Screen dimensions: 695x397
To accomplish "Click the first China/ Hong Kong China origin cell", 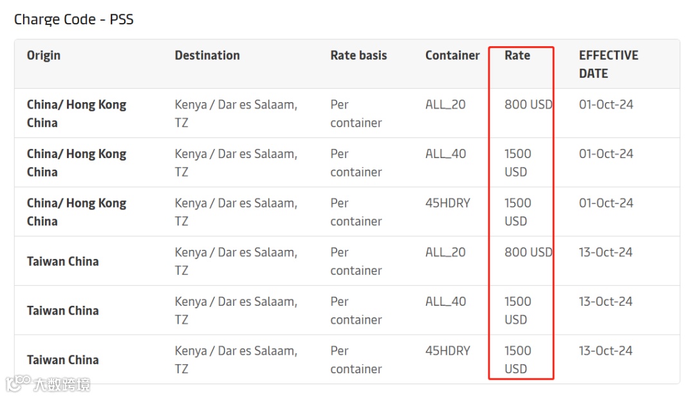I will click(x=77, y=113).
